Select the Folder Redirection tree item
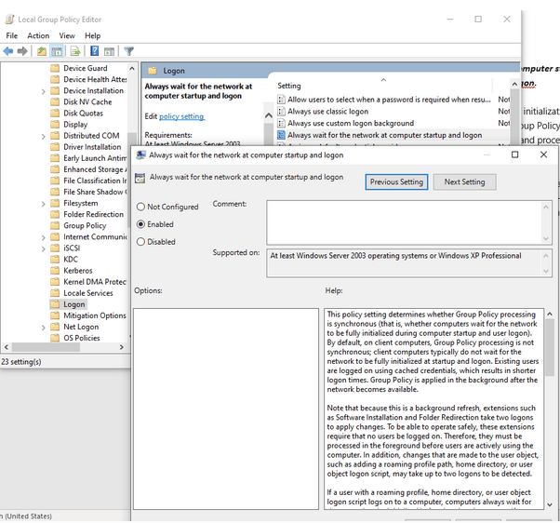 (x=94, y=214)
